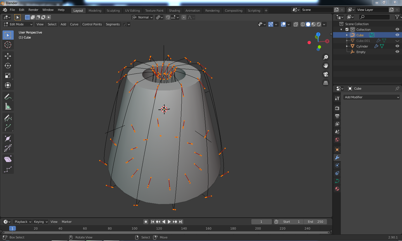Toggle proportional editing
The image size is (402, 241).
[184, 17]
